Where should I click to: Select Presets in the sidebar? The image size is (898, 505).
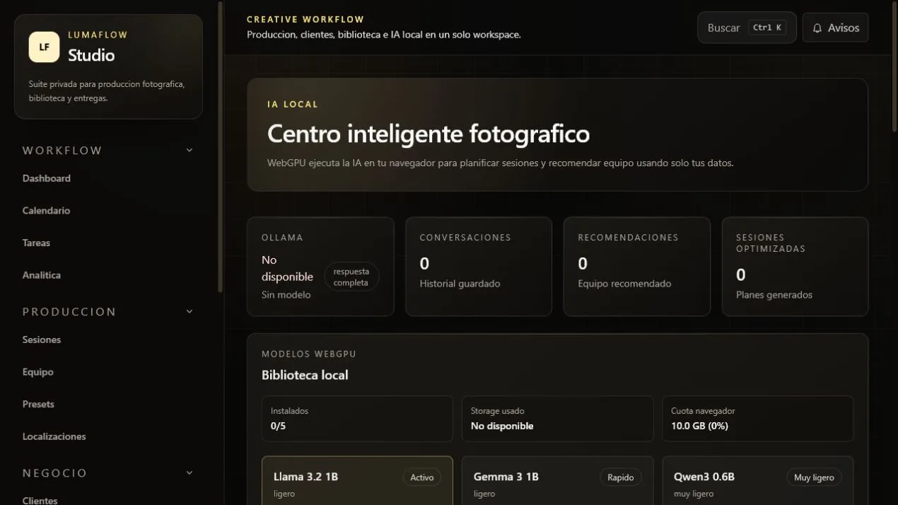coord(38,404)
